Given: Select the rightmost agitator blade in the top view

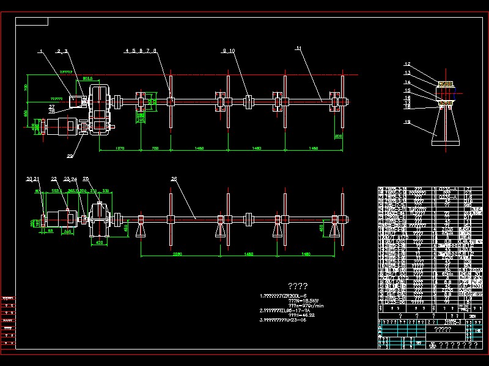Looking at the screenshot, I should 340,101.
